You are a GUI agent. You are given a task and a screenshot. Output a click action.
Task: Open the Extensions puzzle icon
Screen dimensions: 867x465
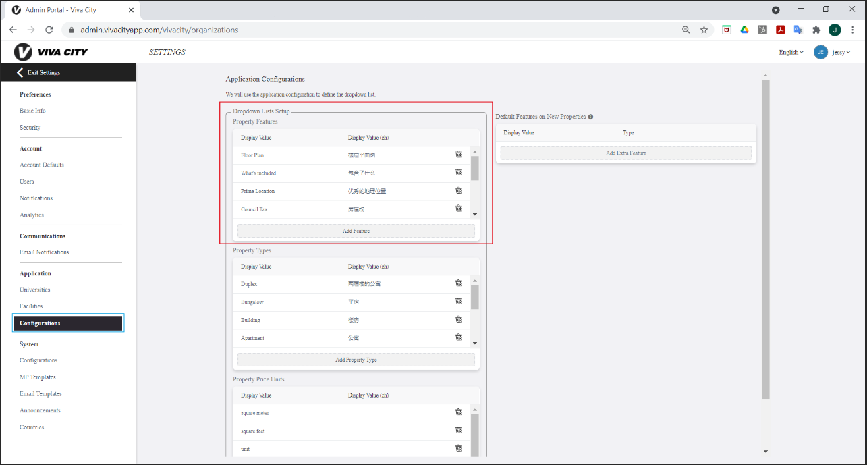tap(816, 30)
